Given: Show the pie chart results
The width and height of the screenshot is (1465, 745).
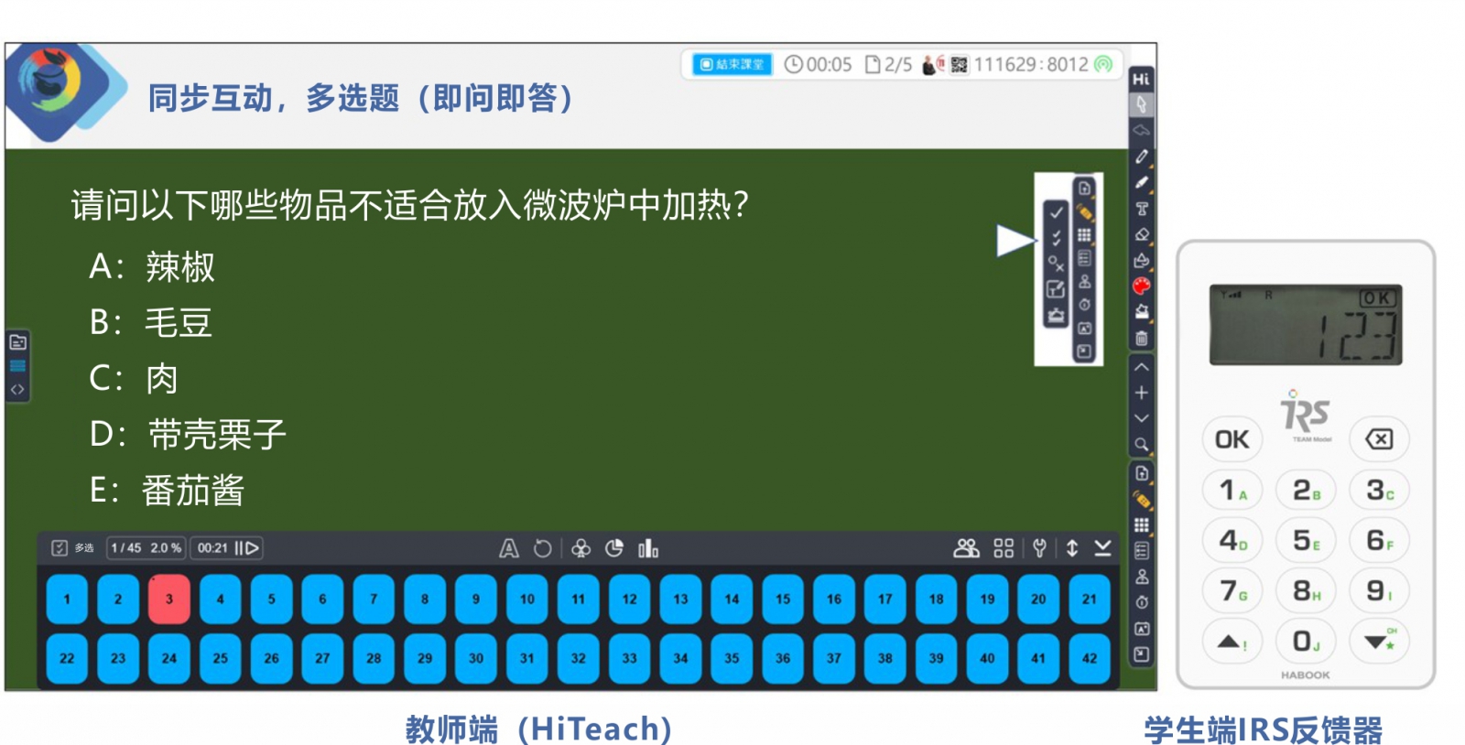Looking at the screenshot, I should tap(614, 548).
